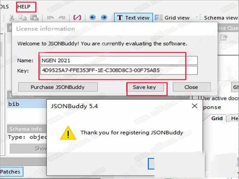
Task: Click the Copy icon in toolbar
Action: pyautogui.click(x=22, y=18)
